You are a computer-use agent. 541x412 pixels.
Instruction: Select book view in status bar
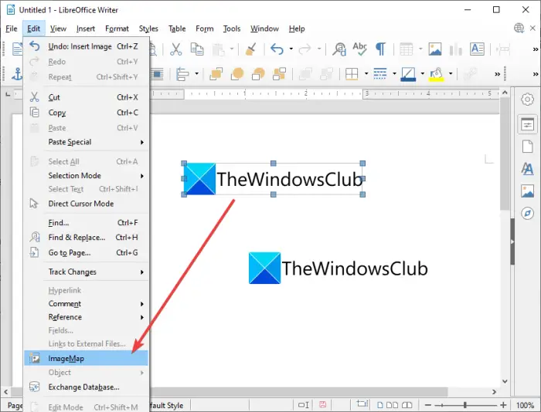point(407,405)
